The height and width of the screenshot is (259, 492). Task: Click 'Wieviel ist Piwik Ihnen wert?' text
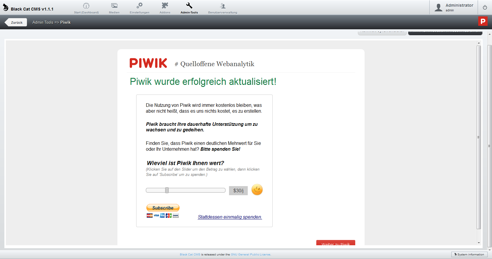pyautogui.click(x=185, y=163)
